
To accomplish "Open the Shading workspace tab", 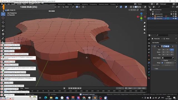I will (70, 4).
